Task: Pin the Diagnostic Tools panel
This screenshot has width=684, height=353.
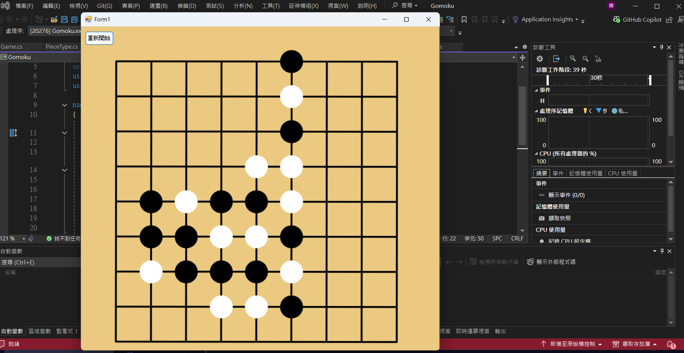Action: pos(661,47)
